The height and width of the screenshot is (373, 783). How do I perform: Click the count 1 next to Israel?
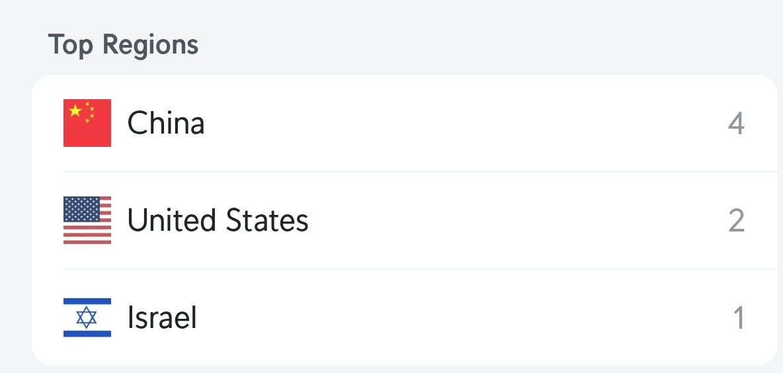[x=739, y=317]
